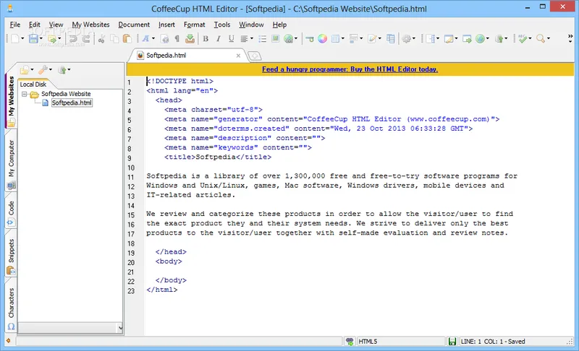579x351 pixels.
Task: Click the page with pencil icon
Action: 372,38
